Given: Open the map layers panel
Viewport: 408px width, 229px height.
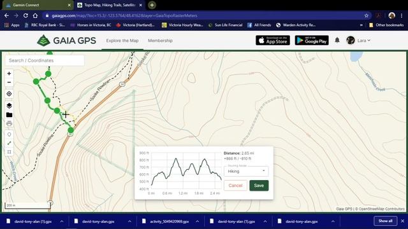Looking at the screenshot, I should pyautogui.click(x=9, y=106).
